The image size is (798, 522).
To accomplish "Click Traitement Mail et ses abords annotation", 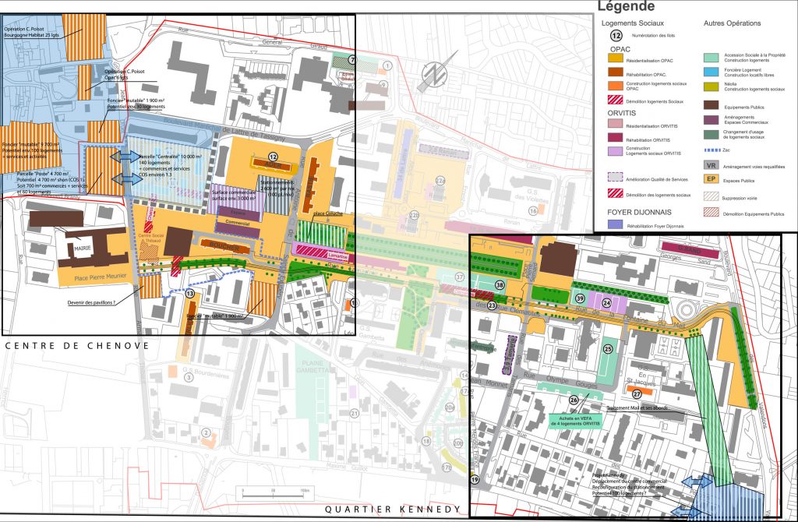I will [x=637, y=407].
